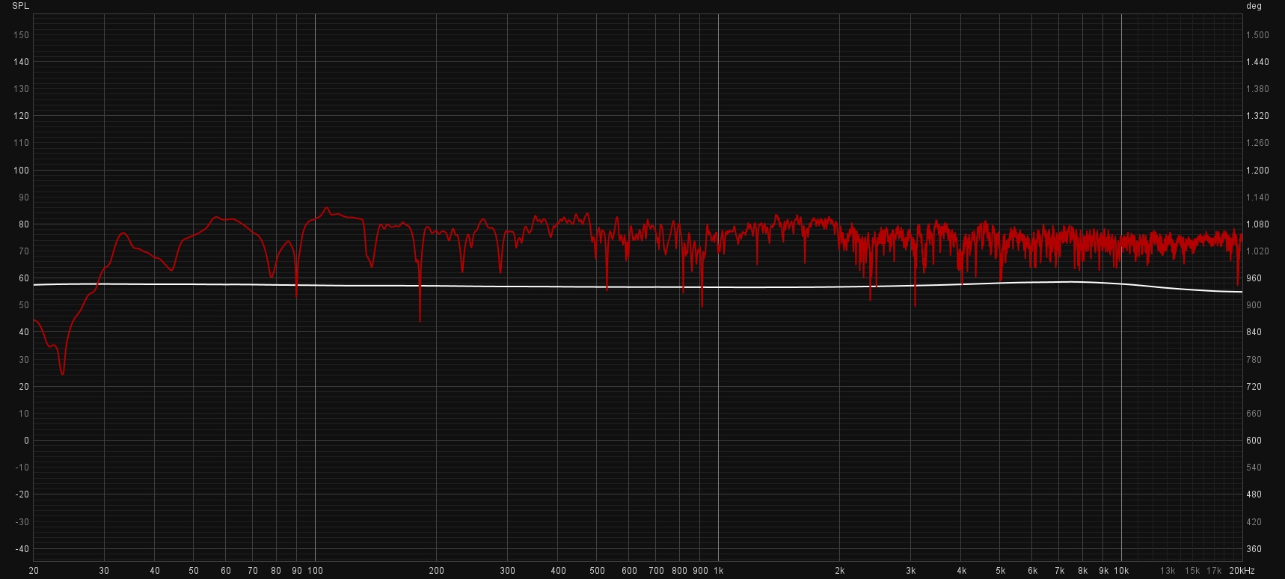The width and height of the screenshot is (1285, 579).
Task: Click the 1.020 phase axis value
Action: click(x=1257, y=251)
